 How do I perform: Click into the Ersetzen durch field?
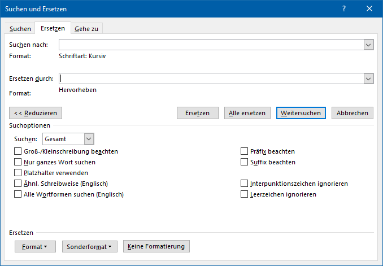tap(211, 79)
